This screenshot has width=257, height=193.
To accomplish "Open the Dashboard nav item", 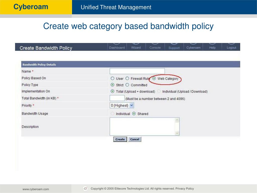I will pyautogui.click(x=117, y=47).
